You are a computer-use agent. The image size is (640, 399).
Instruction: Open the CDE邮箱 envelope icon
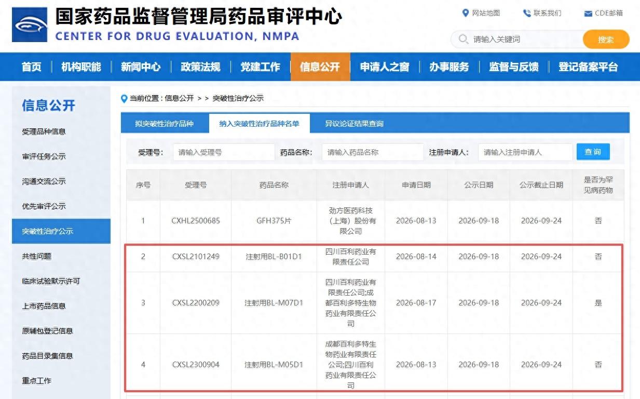[588, 13]
